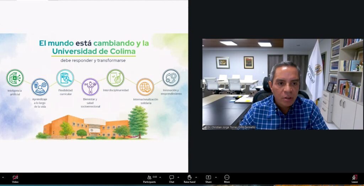Click the Interdisciplinariedad label text
This screenshot has height=186, width=364.
click(116, 90)
